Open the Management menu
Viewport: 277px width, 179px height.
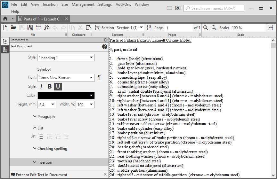coord(83,4)
